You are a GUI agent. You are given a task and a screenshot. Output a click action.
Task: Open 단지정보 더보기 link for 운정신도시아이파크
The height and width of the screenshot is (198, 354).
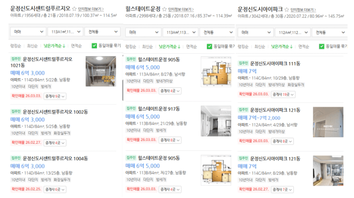point(303,10)
